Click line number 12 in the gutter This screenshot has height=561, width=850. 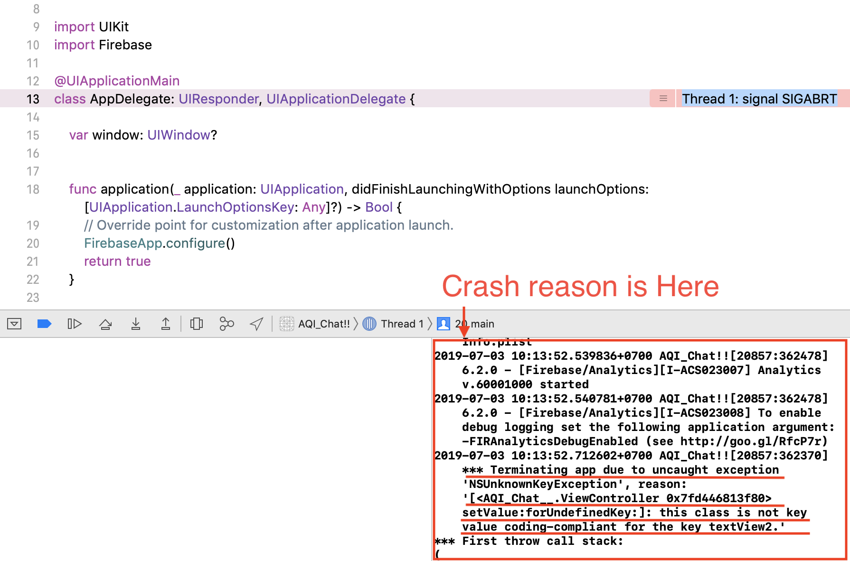[33, 81]
